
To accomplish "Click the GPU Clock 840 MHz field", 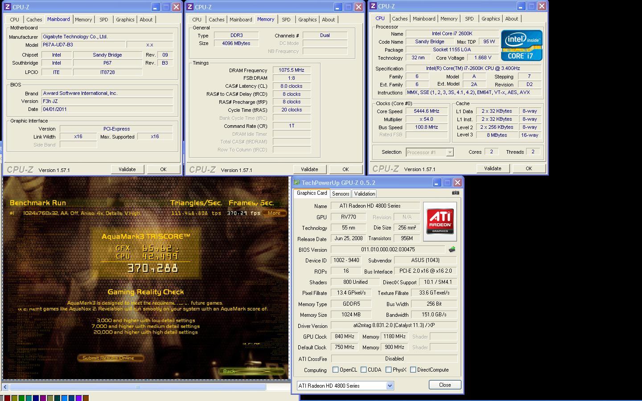I will point(345,336).
